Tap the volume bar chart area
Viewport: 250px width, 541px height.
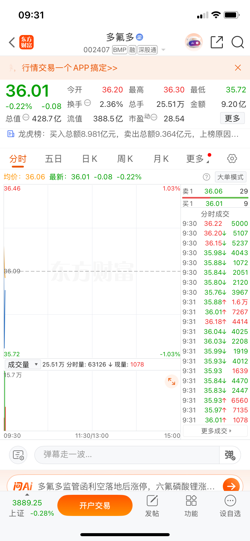92,401
